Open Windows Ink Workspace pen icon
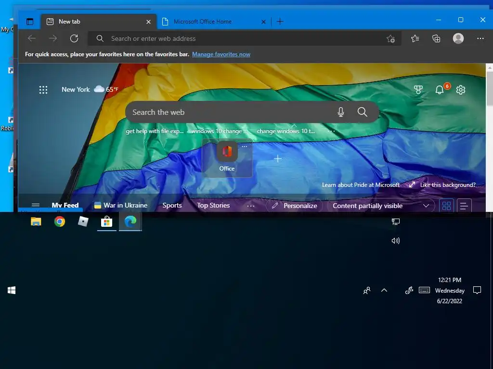493x369 pixels. pos(409,291)
